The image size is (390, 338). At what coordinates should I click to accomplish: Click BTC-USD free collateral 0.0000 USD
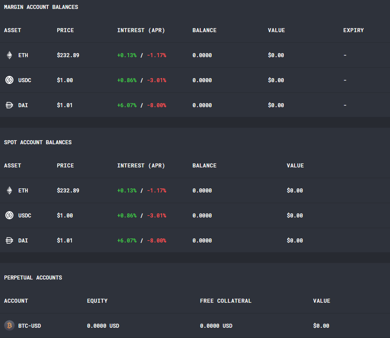216,325
